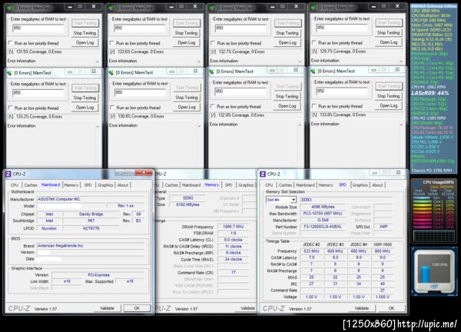Image resolution: width=461 pixels, height=332 pixels.
Task: Tick low priority thread in the 133.6% coverage MemTest
Action: (112, 43)
